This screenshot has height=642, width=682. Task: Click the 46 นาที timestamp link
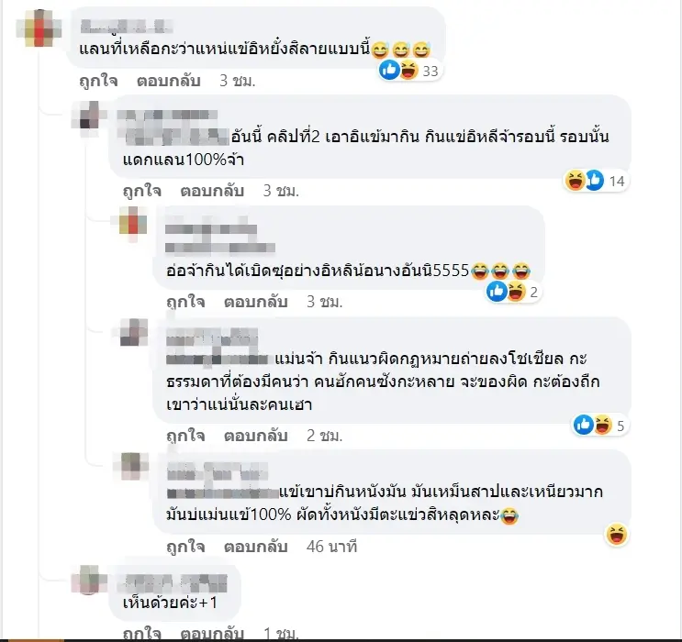pos(331,547)
